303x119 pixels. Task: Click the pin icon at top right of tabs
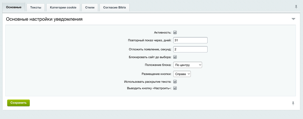click(296, 7)
